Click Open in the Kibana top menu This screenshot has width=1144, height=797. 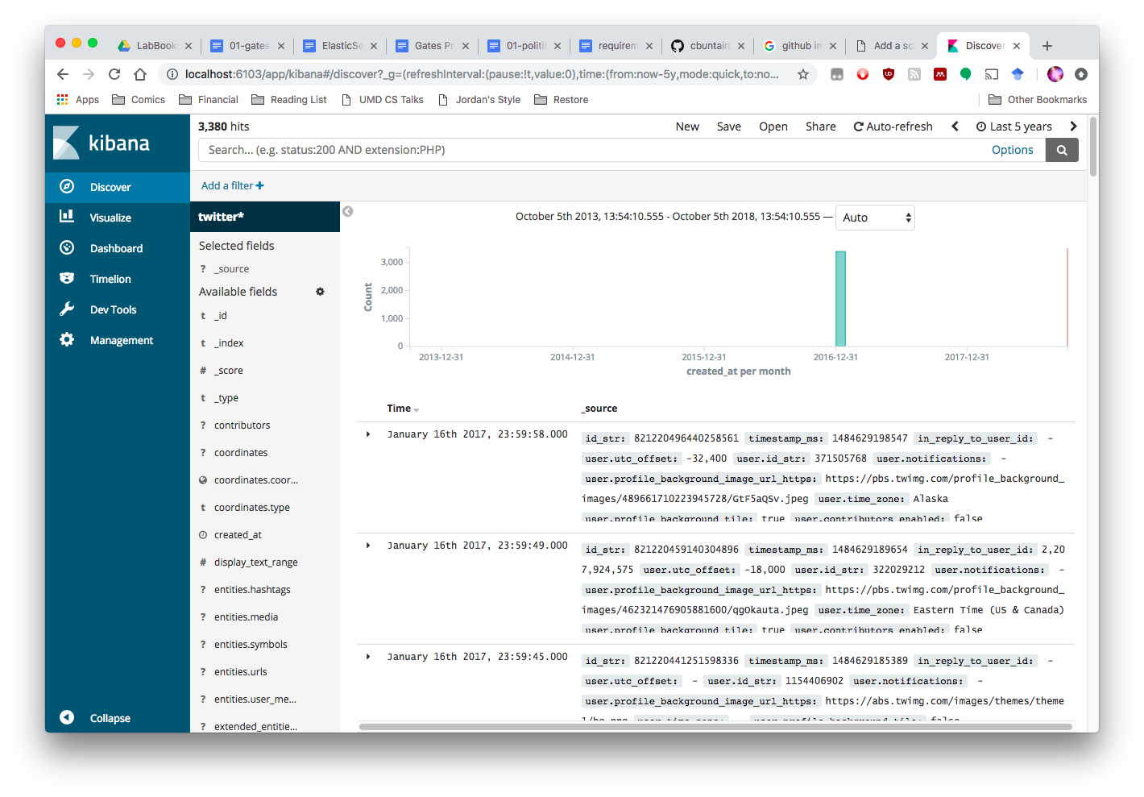click(x=773, y=127)
